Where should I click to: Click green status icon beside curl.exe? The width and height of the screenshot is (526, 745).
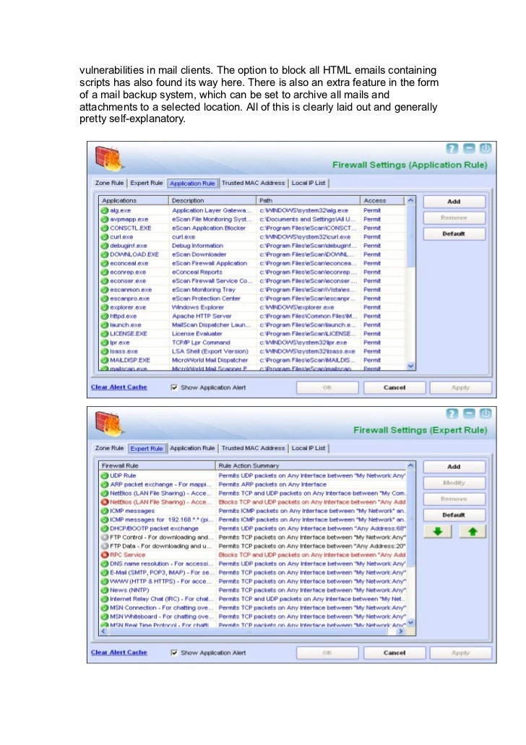point(105,236)
